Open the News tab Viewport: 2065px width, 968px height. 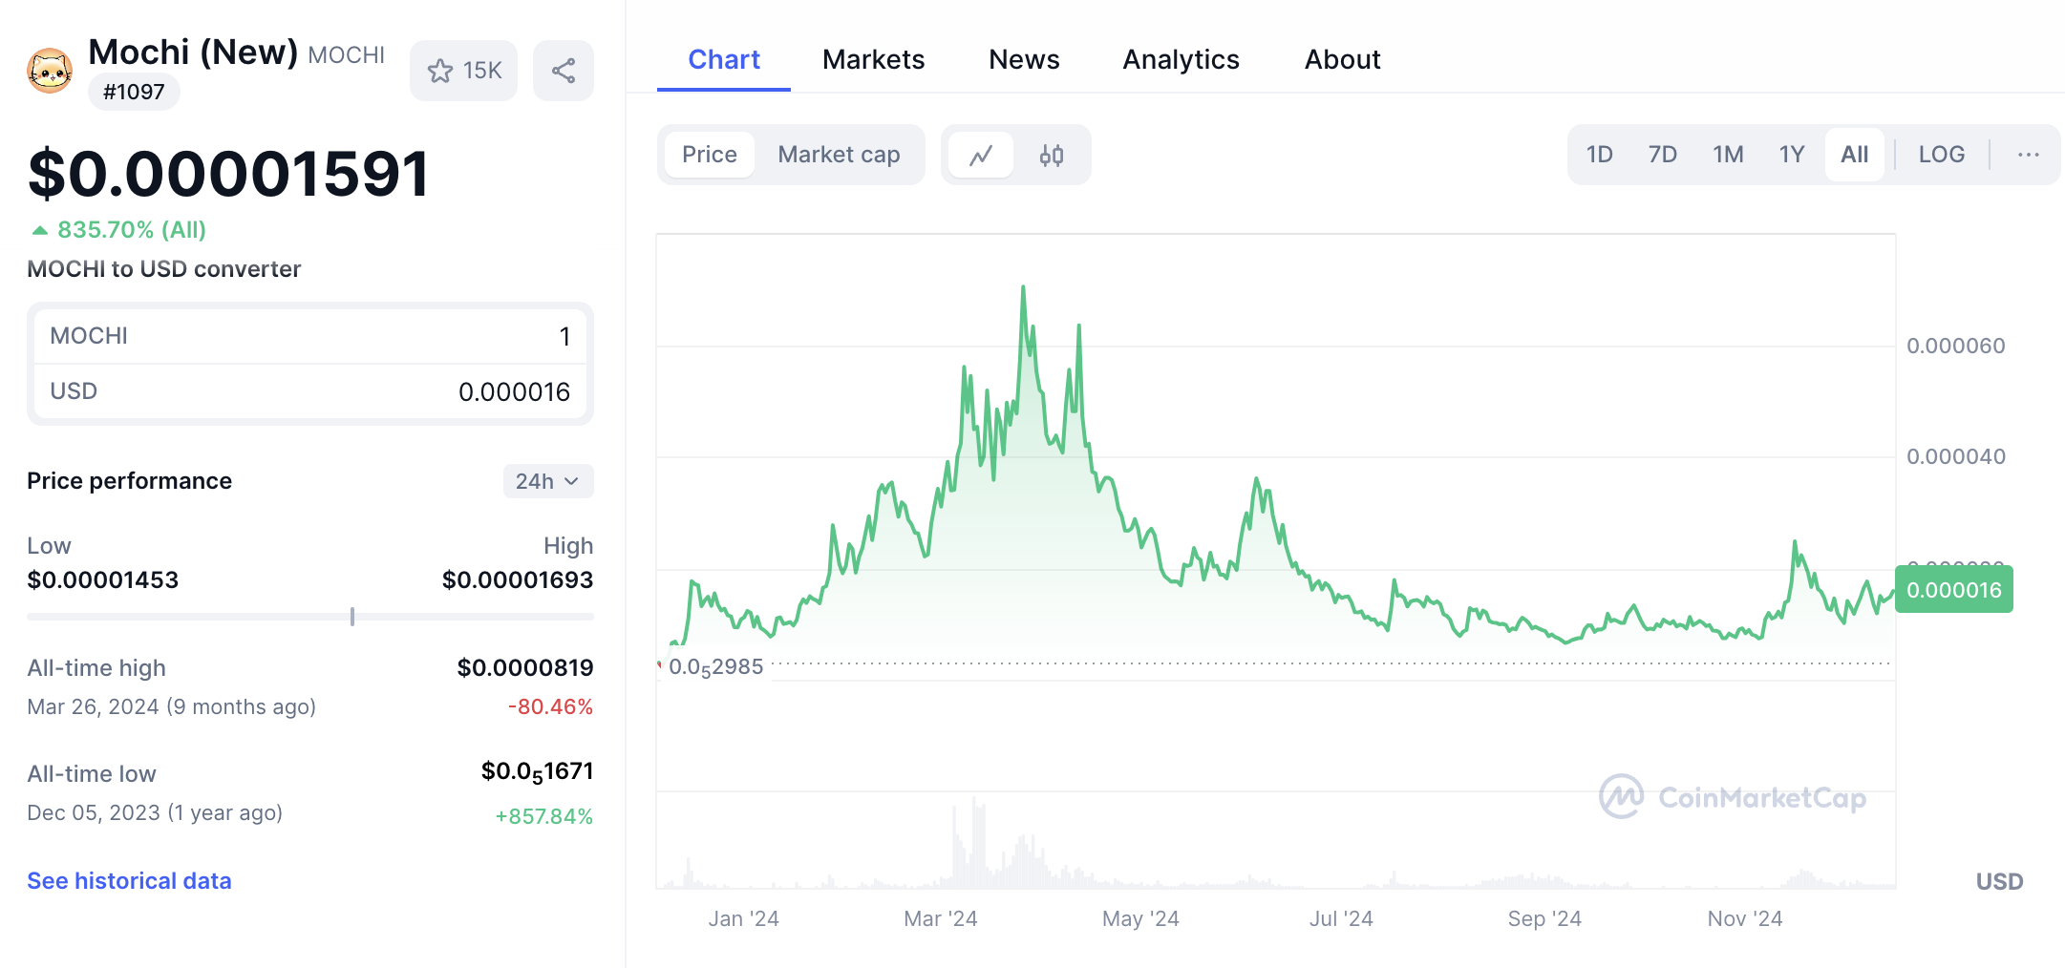coord(1024,59)
